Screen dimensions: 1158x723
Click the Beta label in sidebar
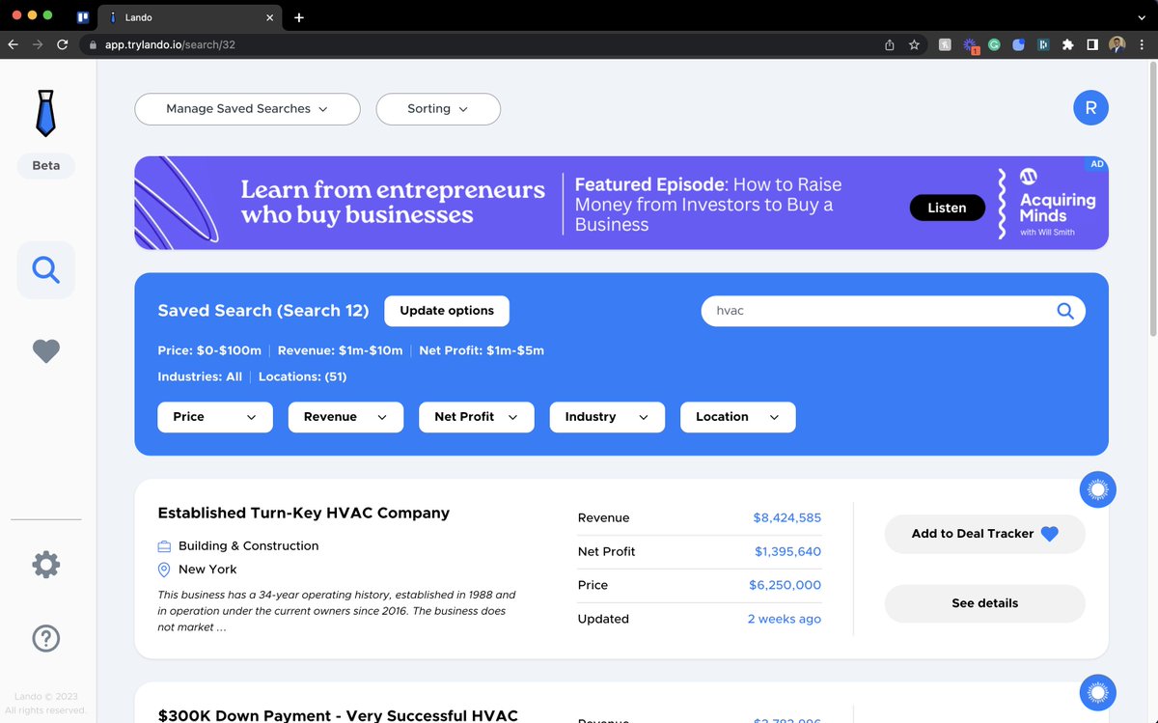point(45,166)
